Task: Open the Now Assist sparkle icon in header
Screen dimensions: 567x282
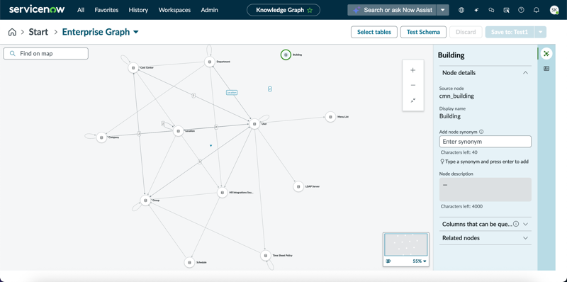Action: tap(476, 10)
